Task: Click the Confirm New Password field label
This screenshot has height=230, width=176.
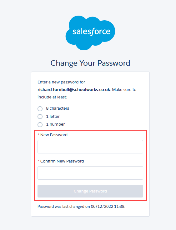Action: click(x=62, y=161)
